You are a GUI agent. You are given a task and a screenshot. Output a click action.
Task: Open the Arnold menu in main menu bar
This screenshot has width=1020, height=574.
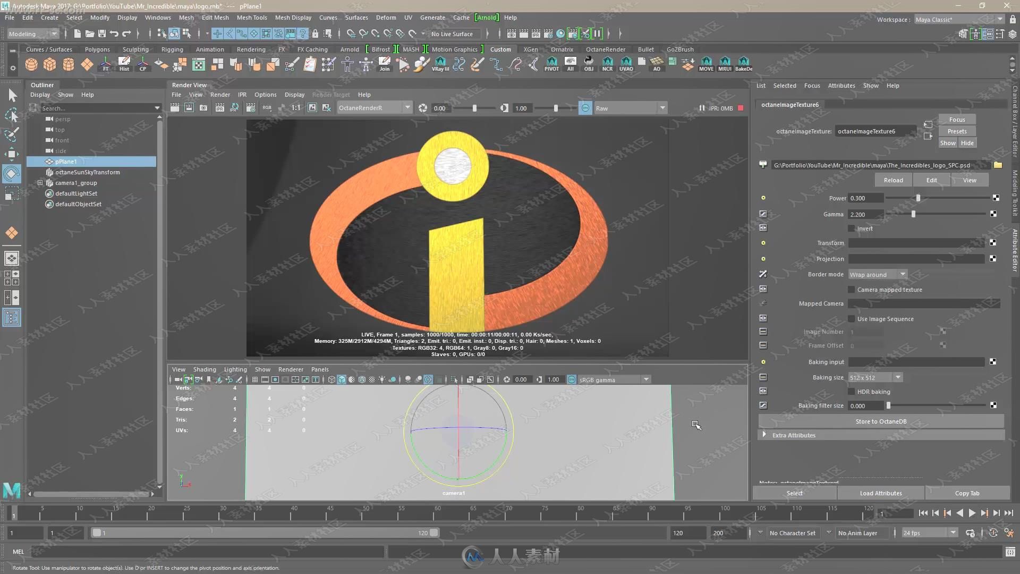pos(487,18)
